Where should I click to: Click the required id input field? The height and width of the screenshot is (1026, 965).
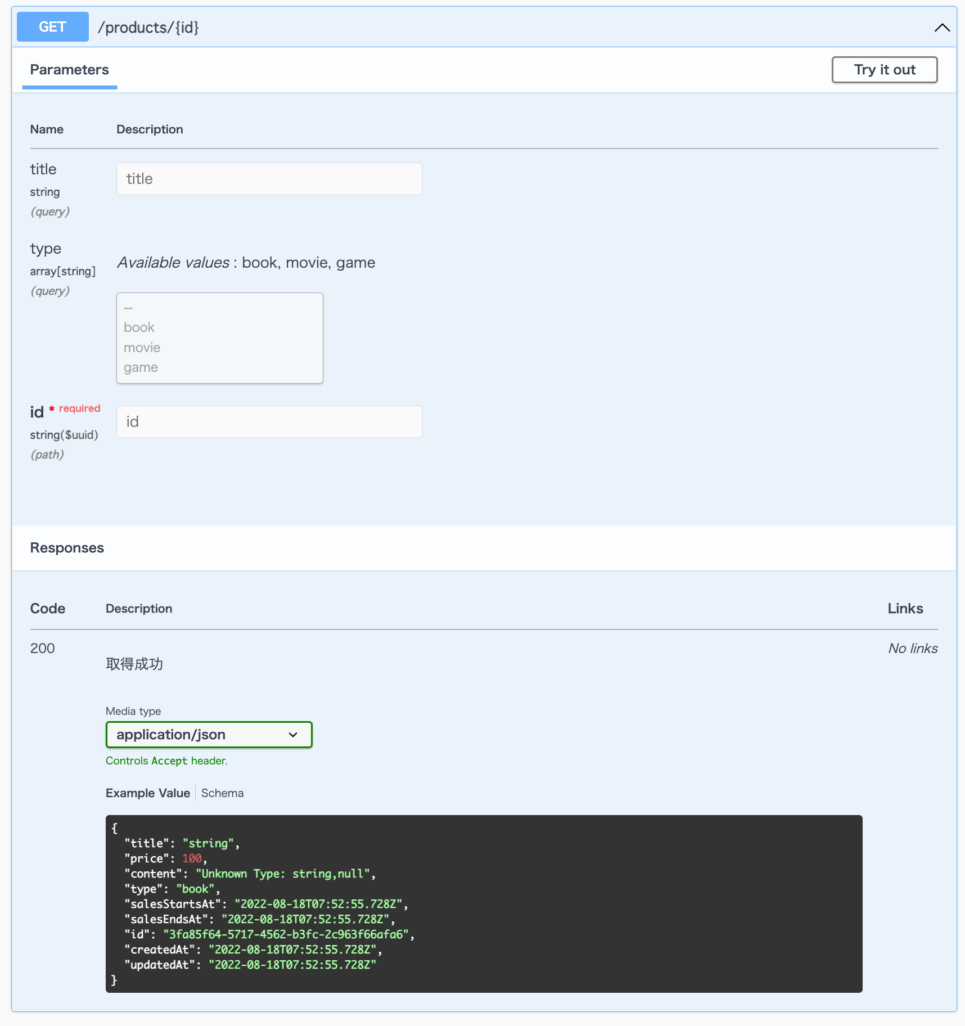[269, 421]
